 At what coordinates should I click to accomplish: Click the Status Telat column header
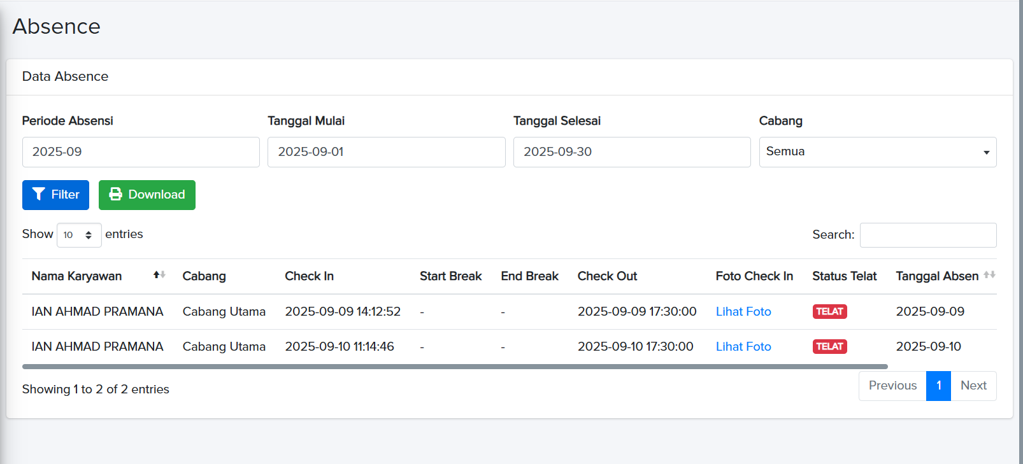pos(844,276)
